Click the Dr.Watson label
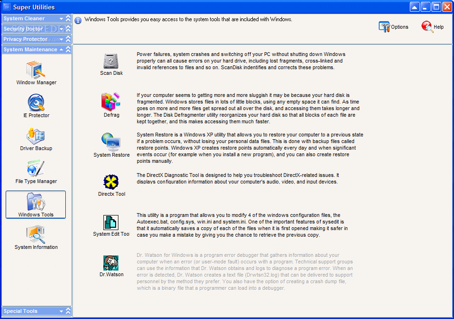This screenshot has width=454, height=319. [x=111, y=274]
